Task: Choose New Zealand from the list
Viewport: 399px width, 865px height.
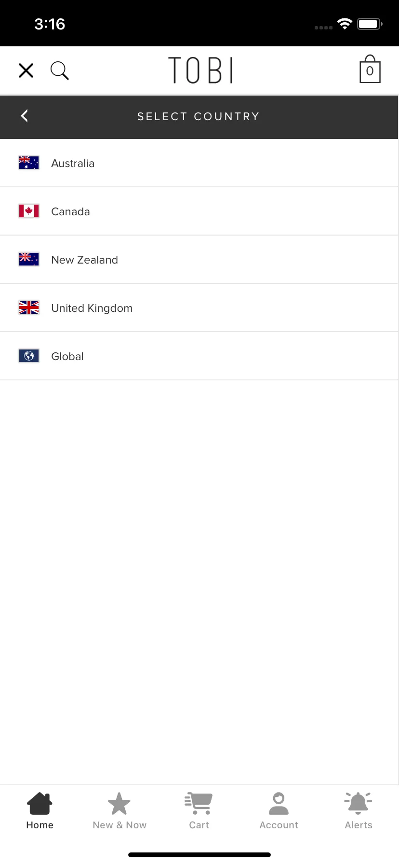Action: coord(199,260)
